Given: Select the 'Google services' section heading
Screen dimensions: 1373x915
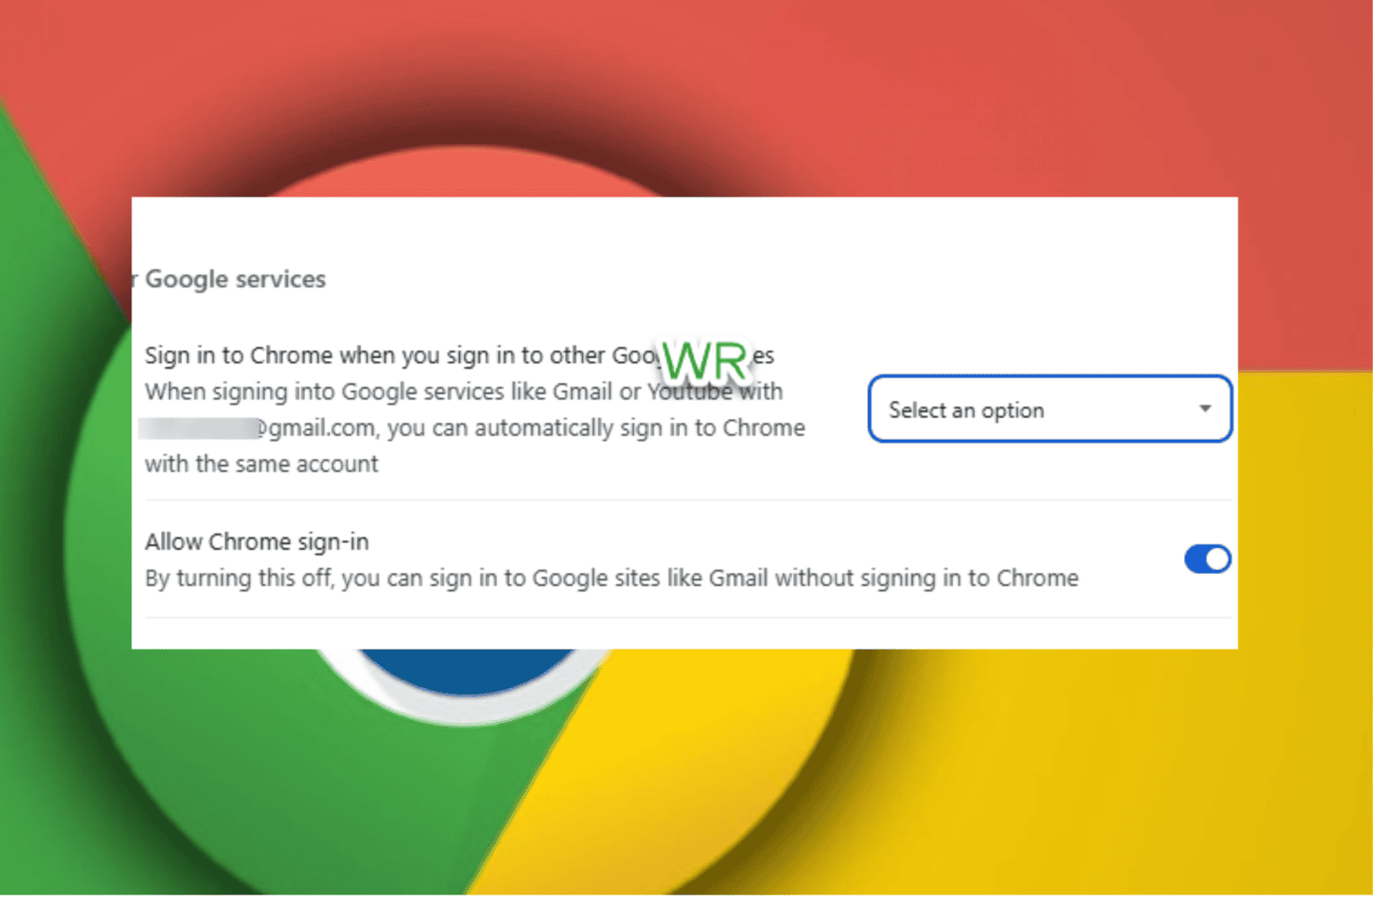Looking at the screenshot, I should coord(234,280).
